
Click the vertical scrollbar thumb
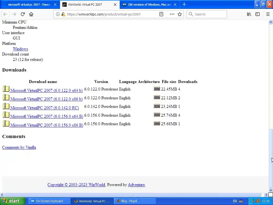(271, 158)
